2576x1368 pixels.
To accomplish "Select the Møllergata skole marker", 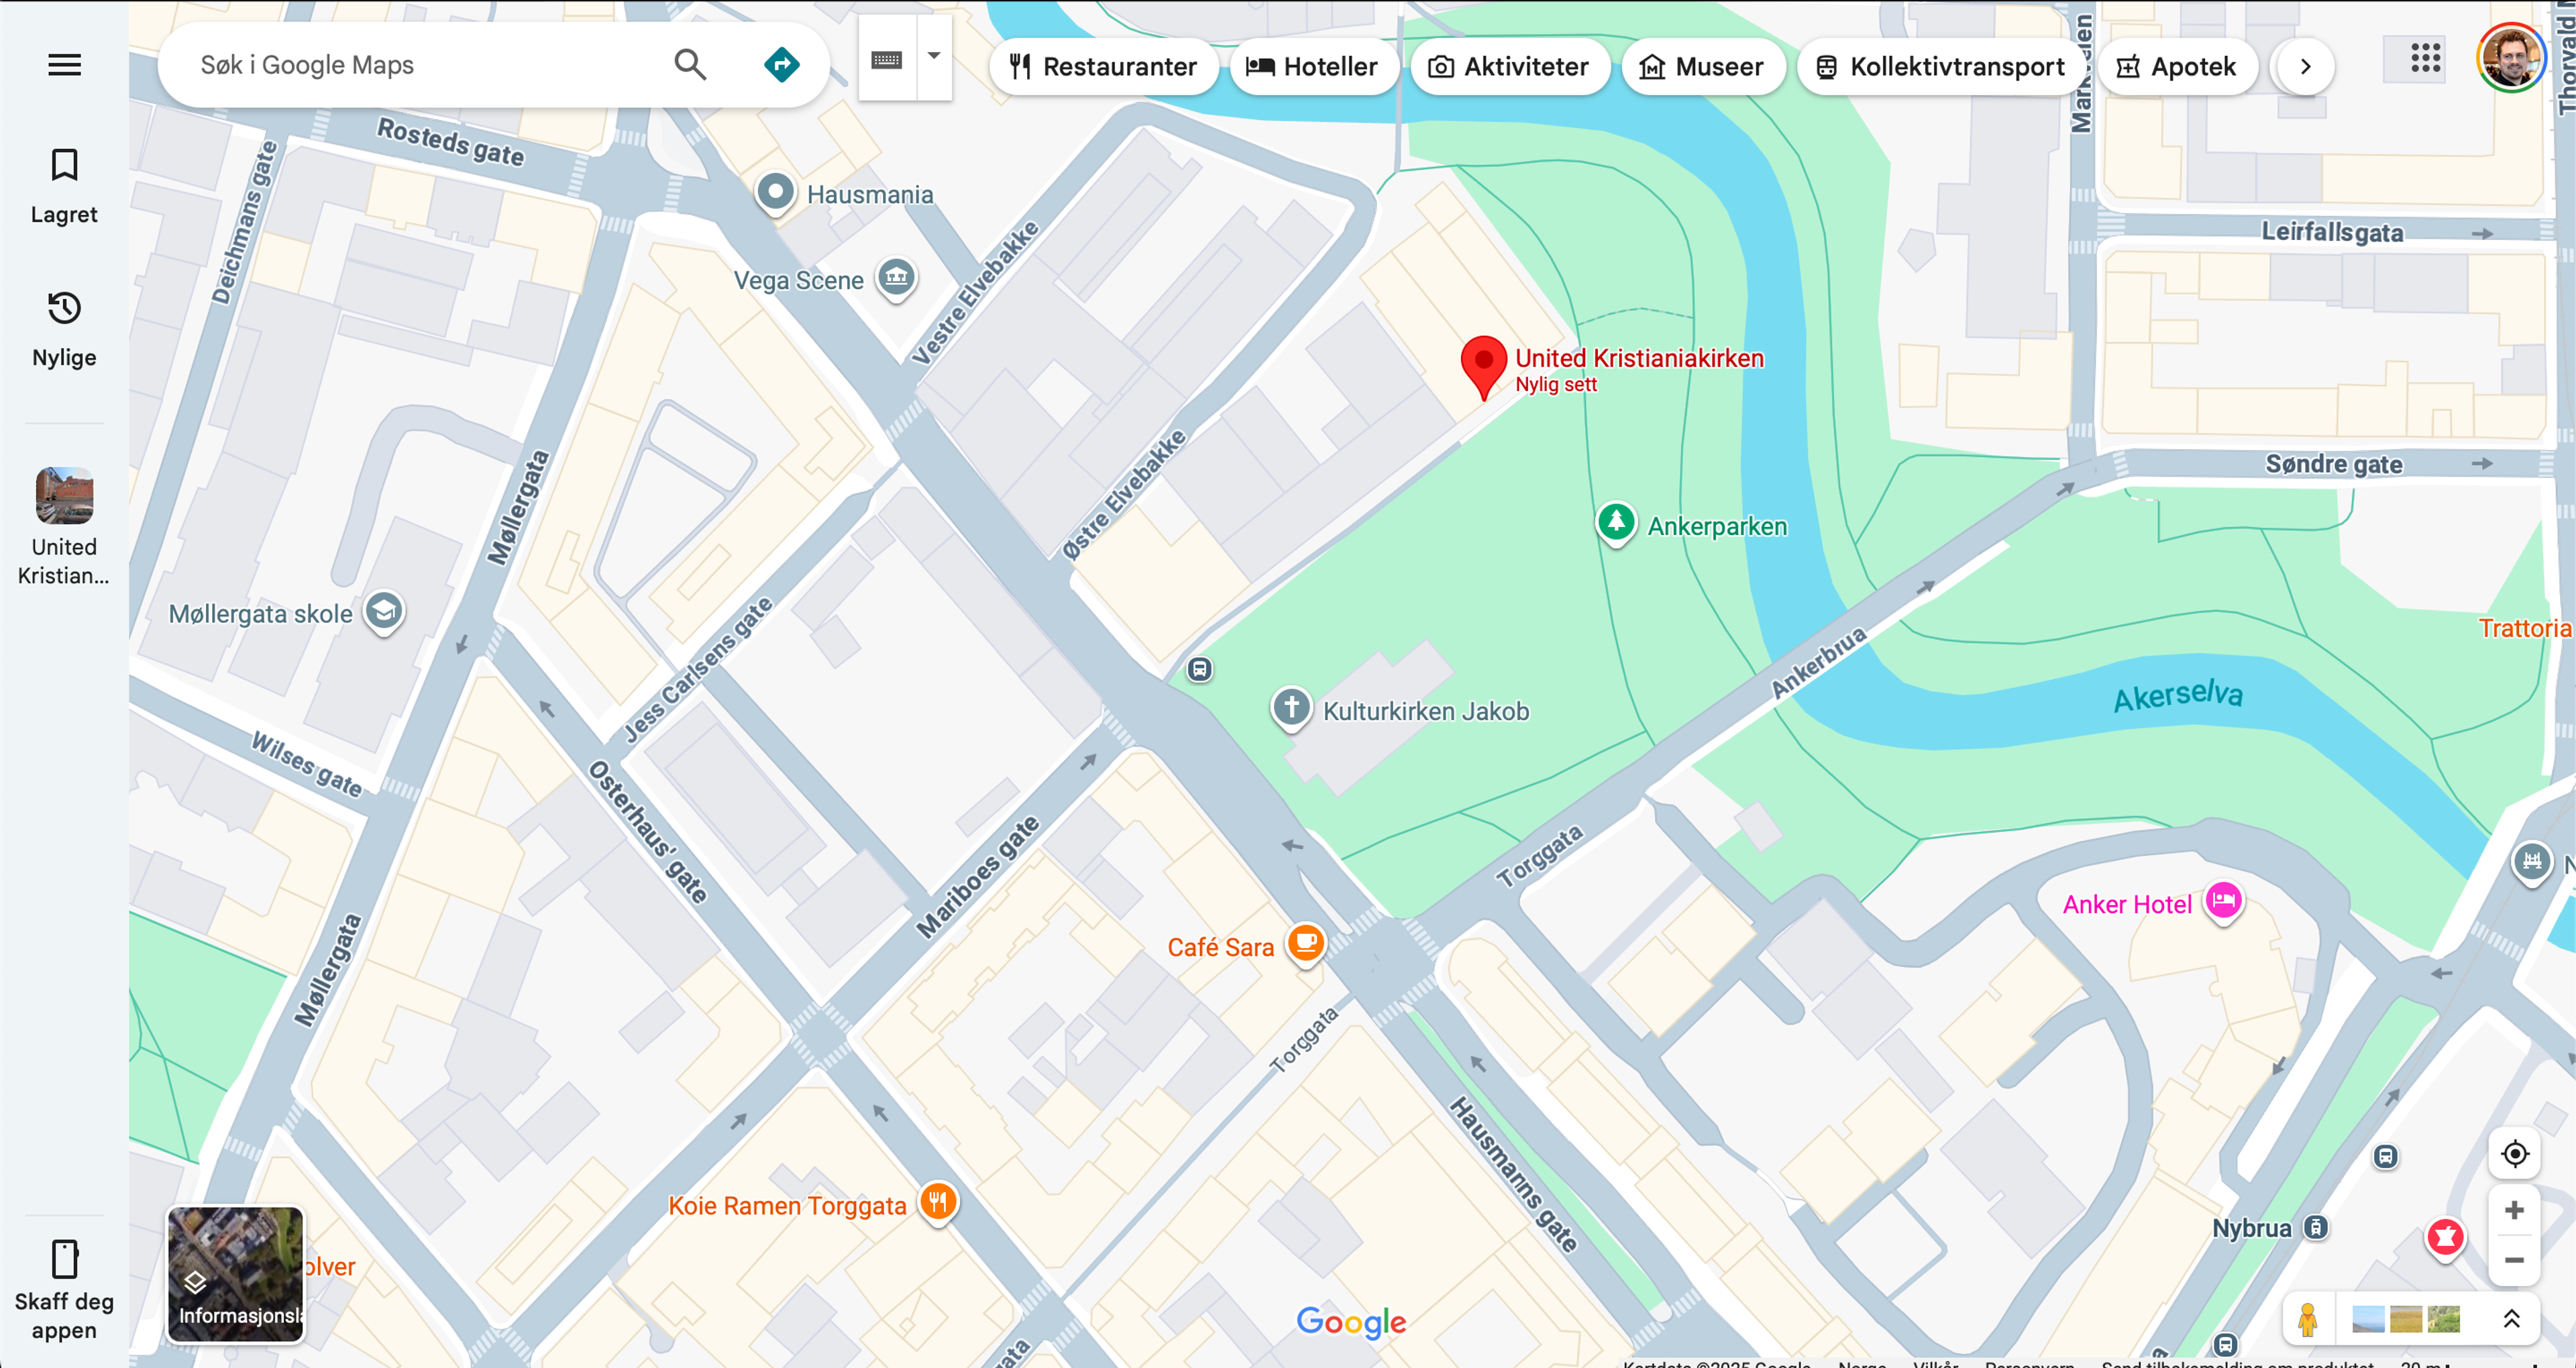I will coord(384,612).
